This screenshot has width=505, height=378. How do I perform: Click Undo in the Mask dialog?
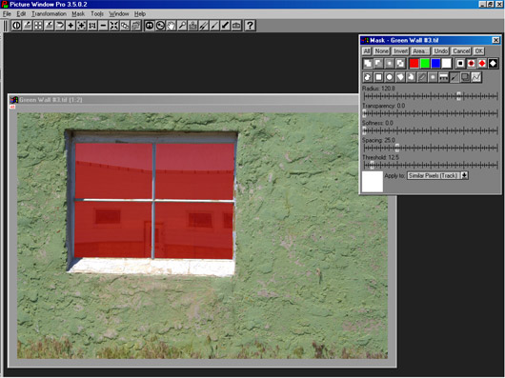coord(440,51)
